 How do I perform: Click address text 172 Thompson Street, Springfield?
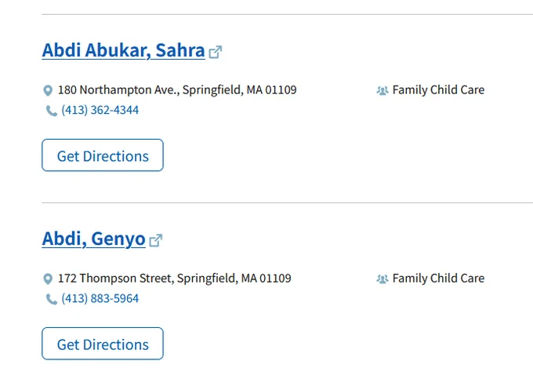[x=174, y=279]
